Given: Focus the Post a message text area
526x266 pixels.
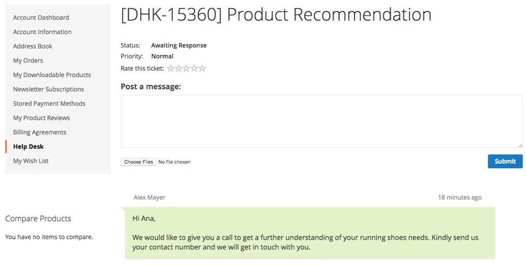Looking at the screenshot, I should (x=322, y=121).
